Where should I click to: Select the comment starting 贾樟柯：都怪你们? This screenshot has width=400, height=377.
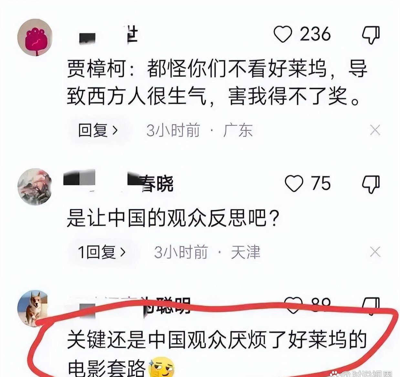pyautogui.click(x=217, y=82)
